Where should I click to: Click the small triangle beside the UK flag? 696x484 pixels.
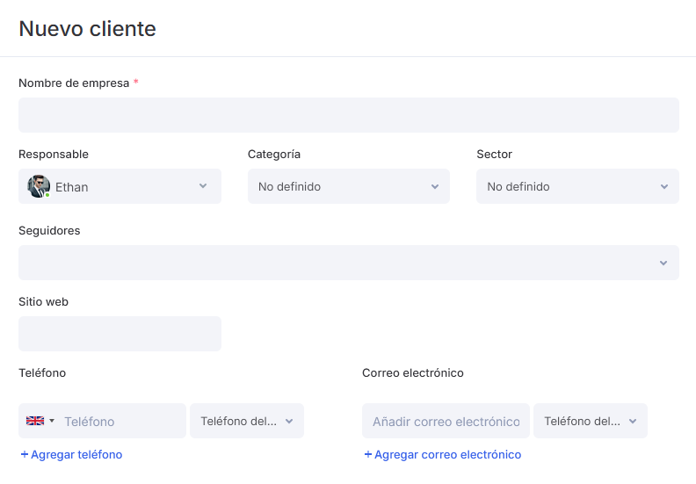click(x=52, y=421)
